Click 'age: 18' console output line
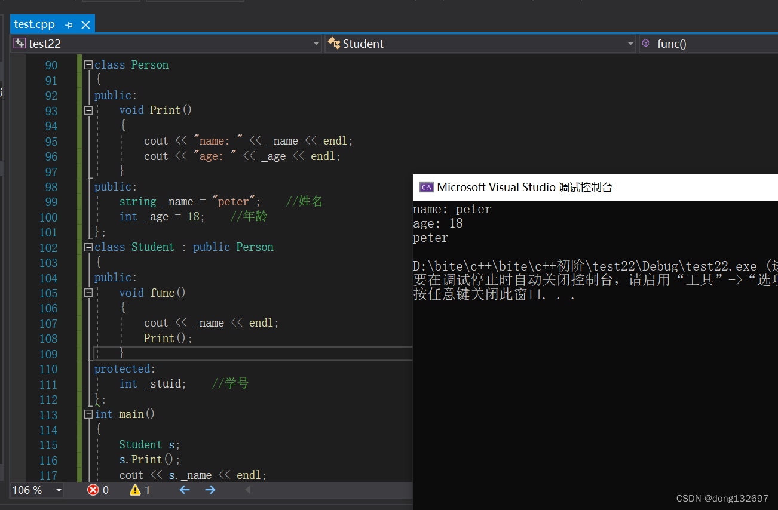 pos(438,223)
